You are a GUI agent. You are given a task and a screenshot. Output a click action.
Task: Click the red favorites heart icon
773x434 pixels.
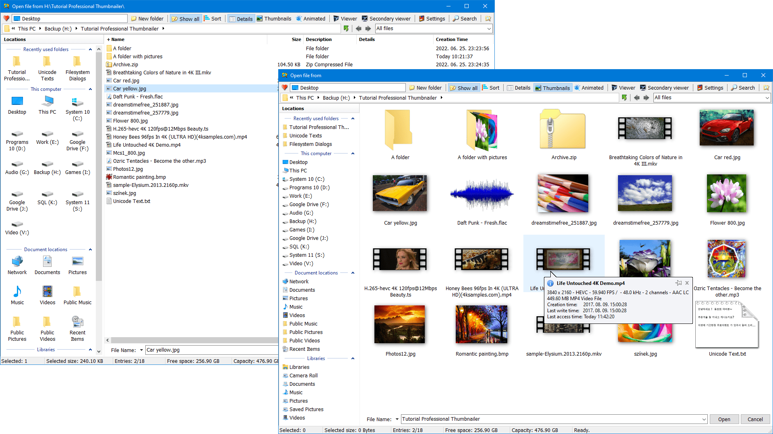tap(284, 87)
